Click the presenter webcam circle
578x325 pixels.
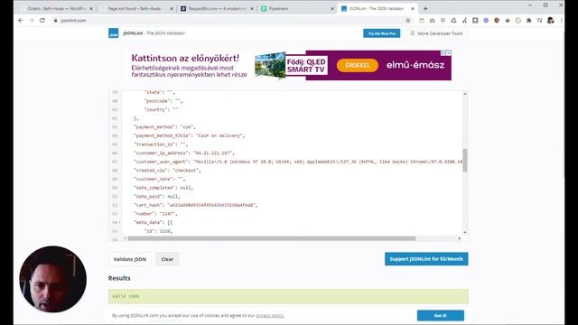(52, 279)
